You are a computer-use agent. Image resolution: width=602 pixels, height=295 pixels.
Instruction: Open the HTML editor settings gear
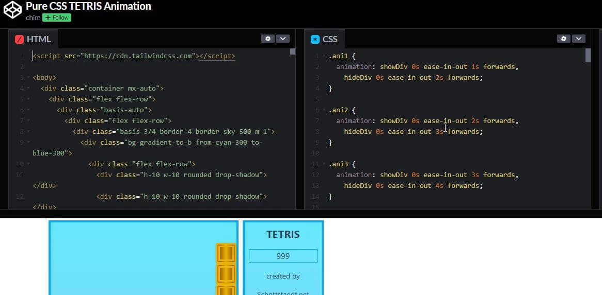click(268, 39)
